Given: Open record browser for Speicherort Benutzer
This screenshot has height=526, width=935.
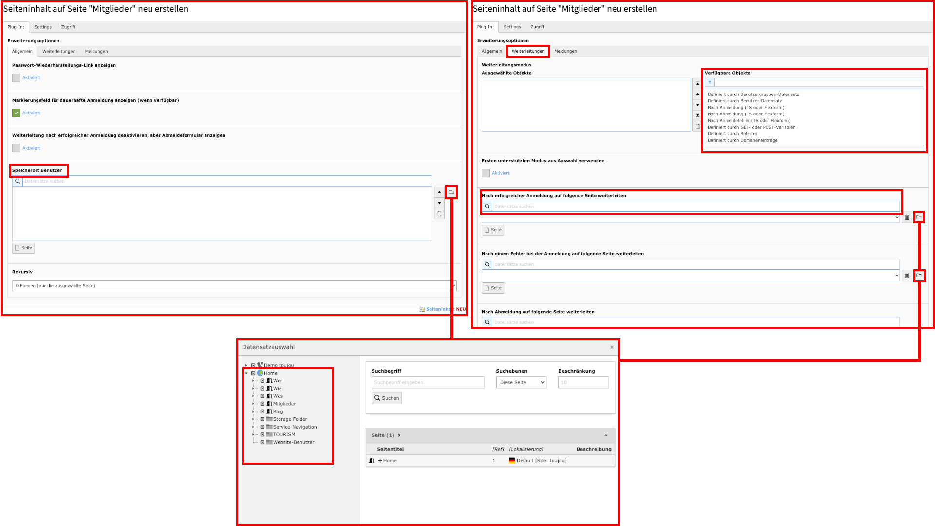Looking at the screenshot, I should (x=451, y=192).
